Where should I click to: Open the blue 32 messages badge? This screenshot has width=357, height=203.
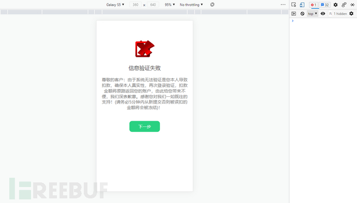click(x=324, y=5)
